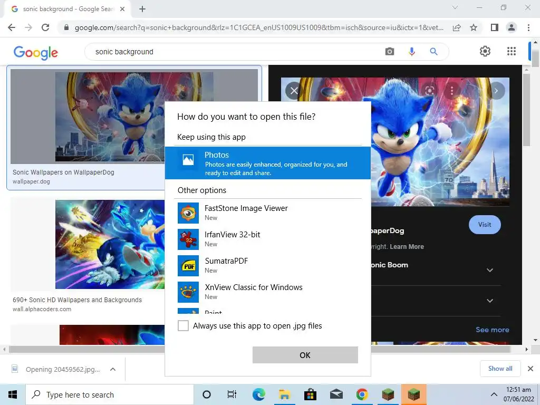Open the download item options chevron
The height and width of the screenshot is (405, 540).
click(113, 369)
